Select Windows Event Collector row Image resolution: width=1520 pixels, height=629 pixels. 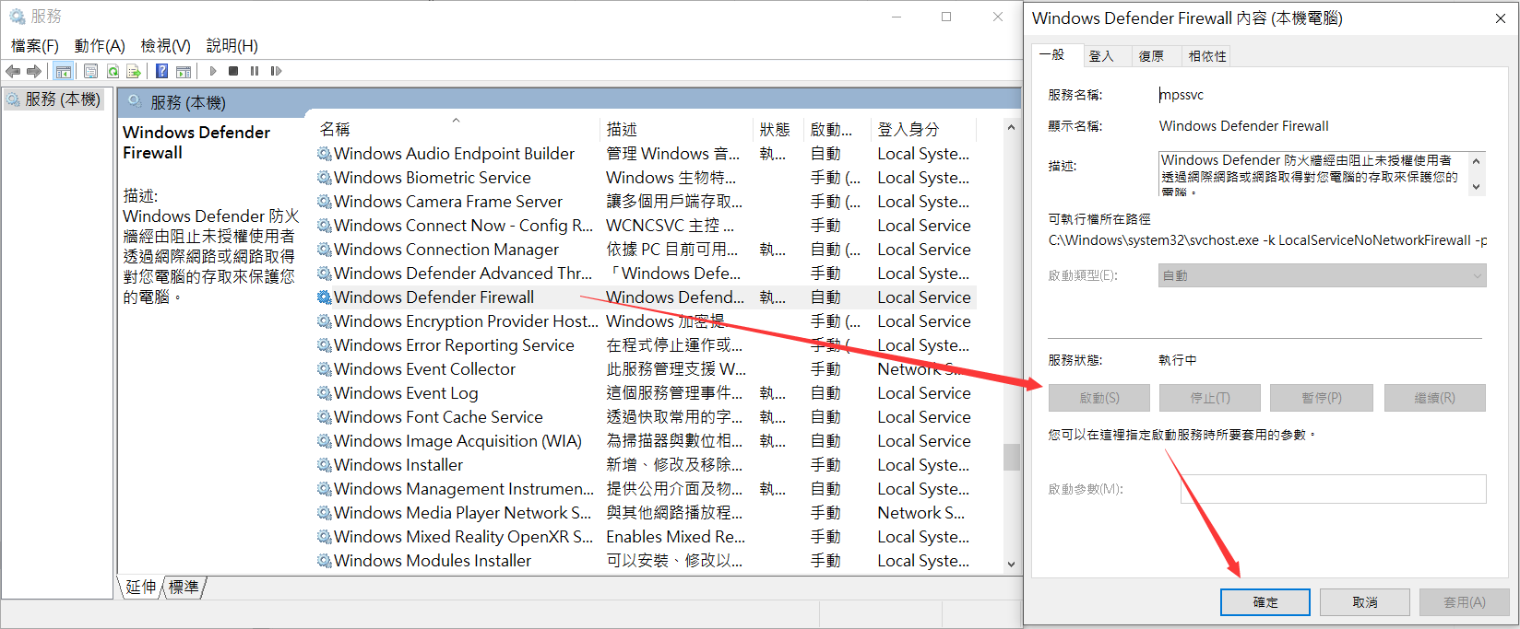(x=646, y=369)
